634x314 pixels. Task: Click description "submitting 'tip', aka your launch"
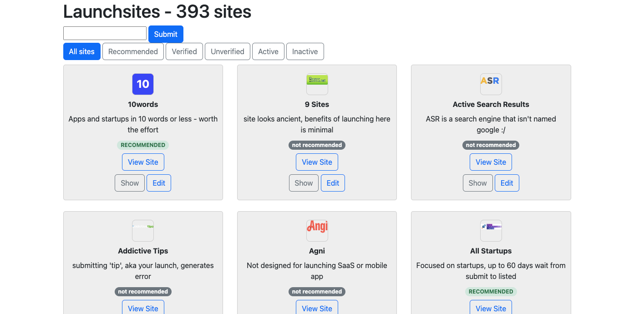pyautogui.click(x=143, y=271)
